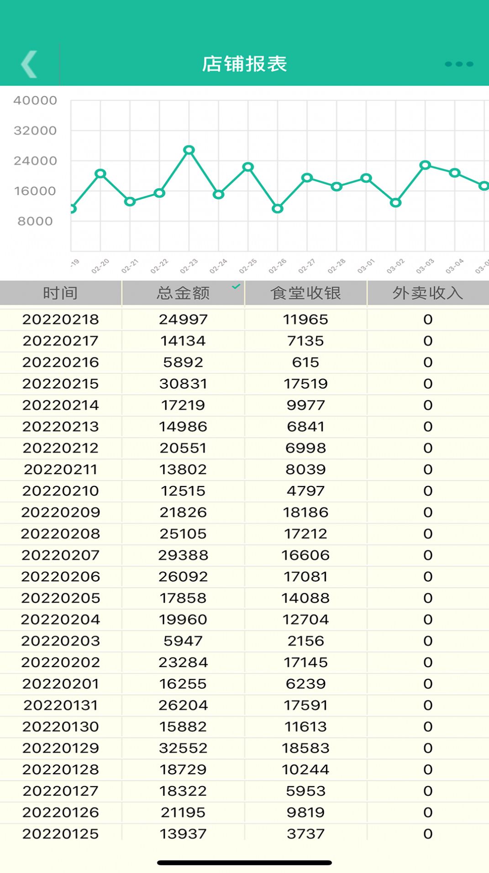
Task: Tap the total amount 5892 cell
Action: click(183, 362)
